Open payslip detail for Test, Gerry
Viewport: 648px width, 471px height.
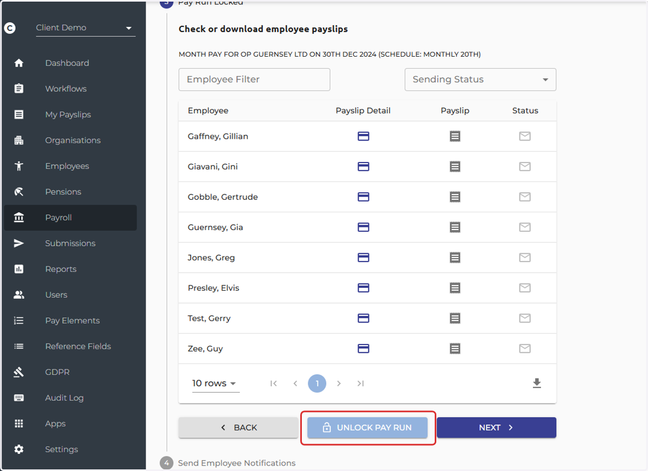tap(363, 318)
